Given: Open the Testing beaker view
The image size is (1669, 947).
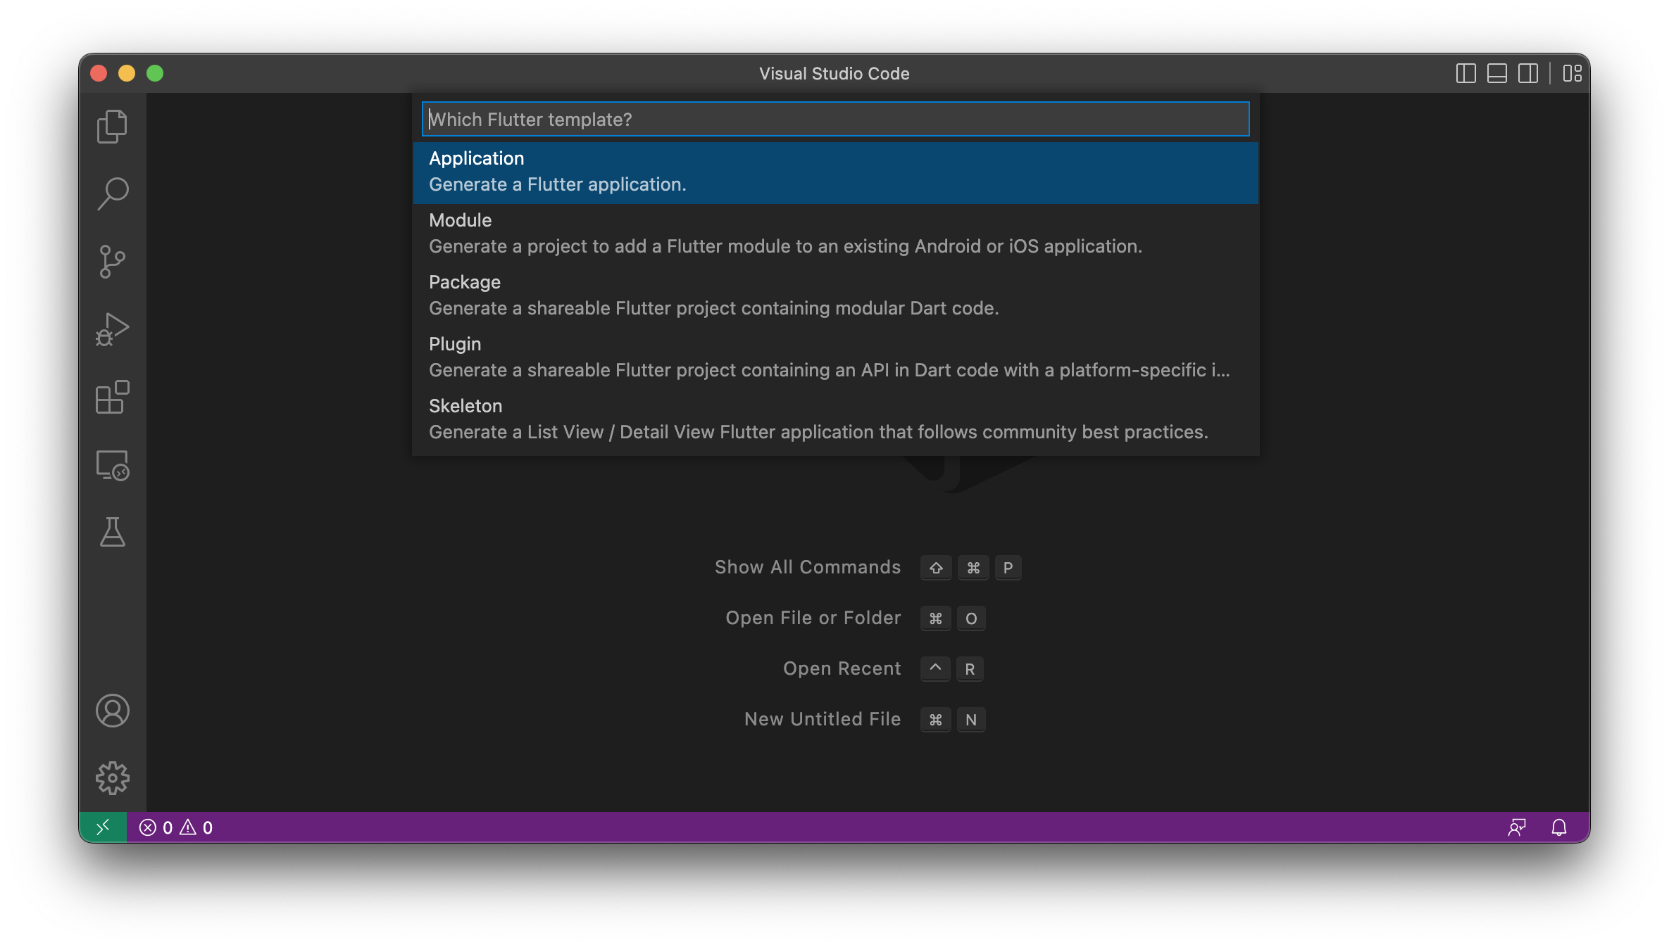Looking at the screenshot, I should click(x=112, y=533).
